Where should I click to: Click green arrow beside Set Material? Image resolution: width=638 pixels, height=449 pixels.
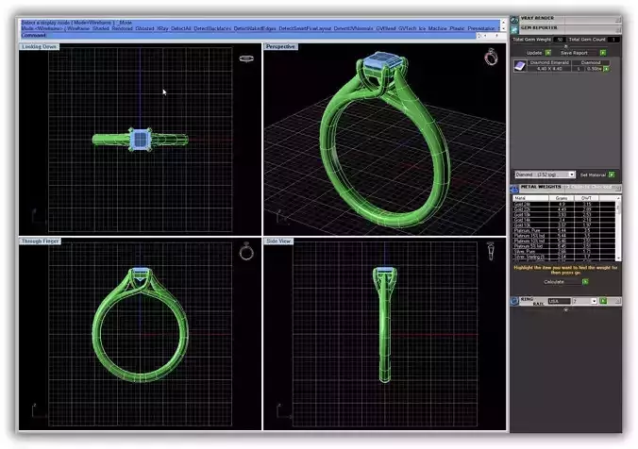pyautogui.click(x=612, y=175)
